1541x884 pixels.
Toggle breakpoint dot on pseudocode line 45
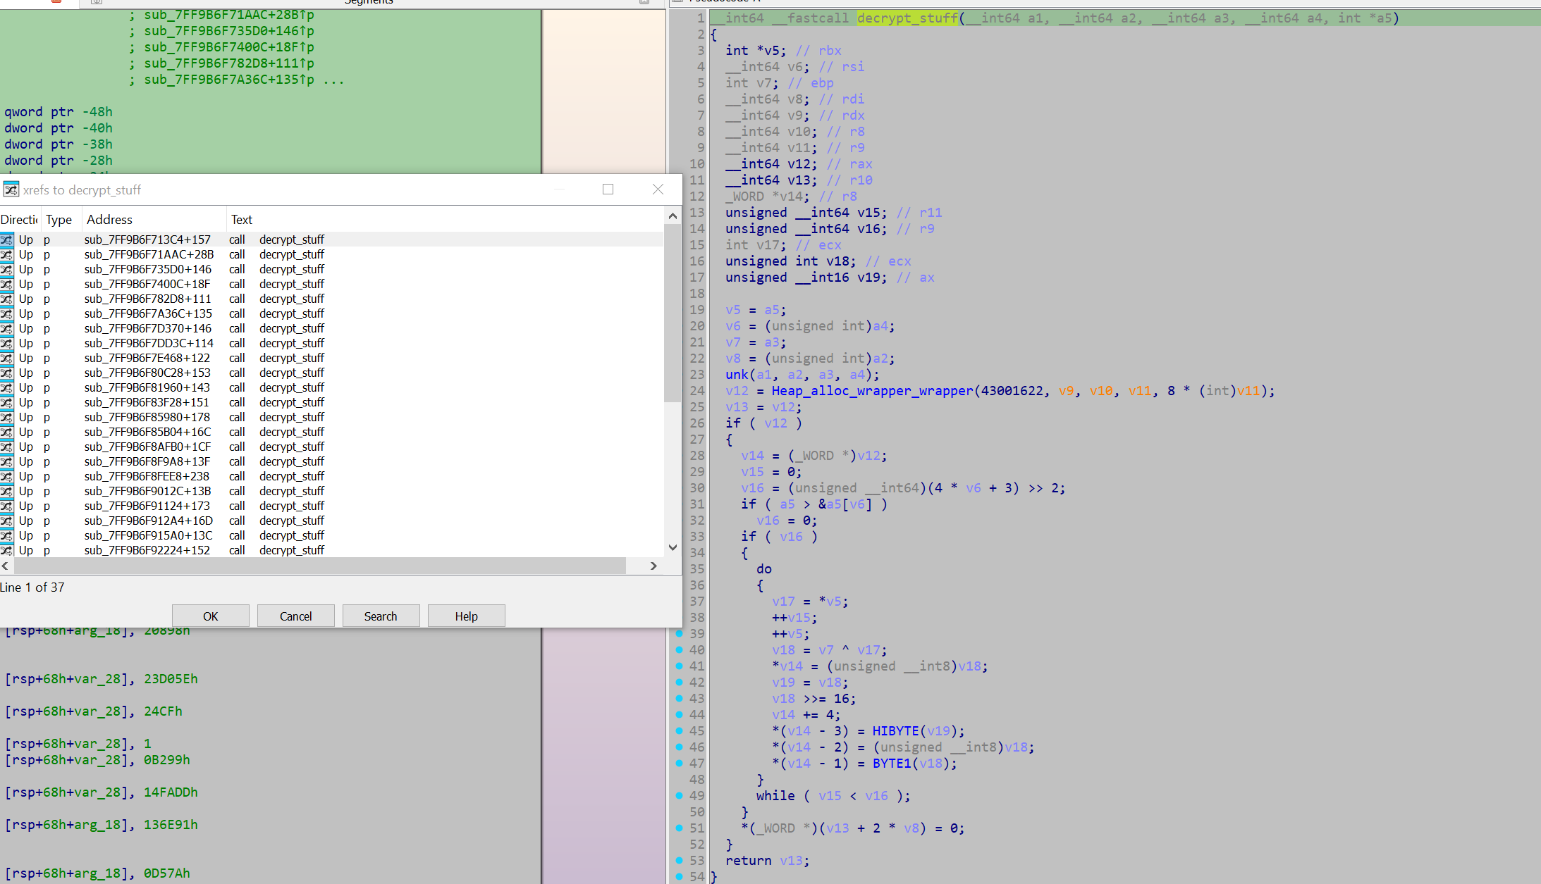[x=680, y=730]
